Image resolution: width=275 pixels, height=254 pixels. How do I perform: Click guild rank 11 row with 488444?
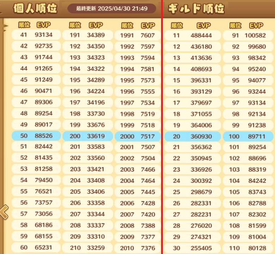(x=192, y=36)
